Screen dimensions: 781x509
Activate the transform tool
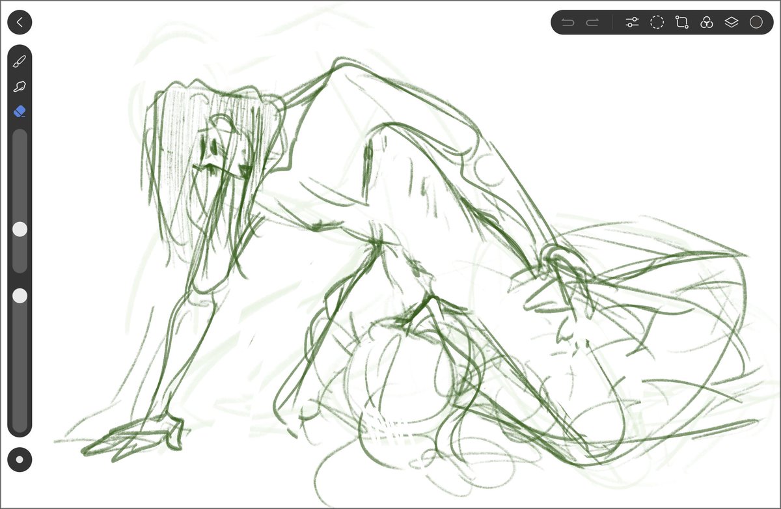[681, 23]
